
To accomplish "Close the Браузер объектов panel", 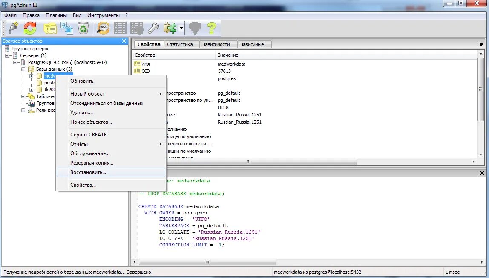I will (124, 41).
